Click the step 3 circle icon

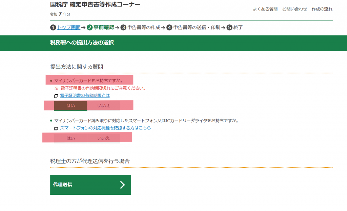pyautogui.click(x=124, y=27)
